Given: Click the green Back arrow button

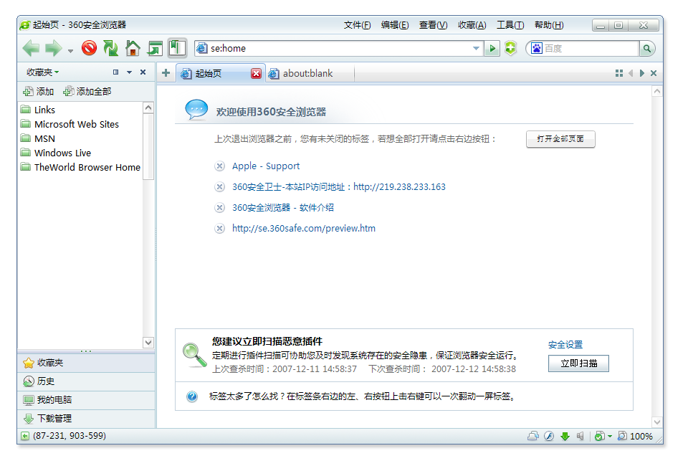Looking at the screenshot, I should (x=31, y=48).
